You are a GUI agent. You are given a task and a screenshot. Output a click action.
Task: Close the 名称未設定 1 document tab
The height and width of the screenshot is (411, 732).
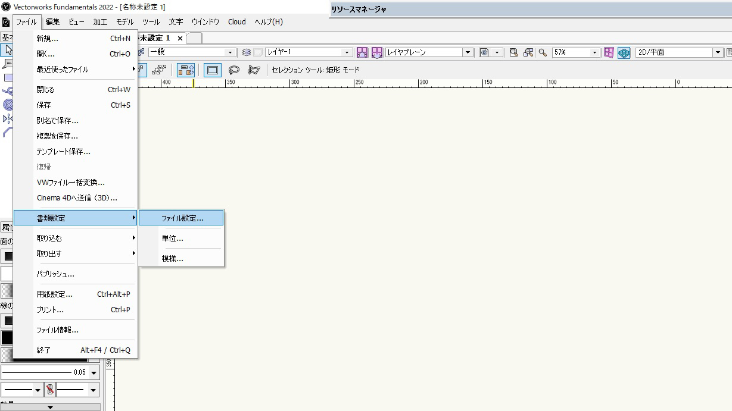click(x=180, y=38)
